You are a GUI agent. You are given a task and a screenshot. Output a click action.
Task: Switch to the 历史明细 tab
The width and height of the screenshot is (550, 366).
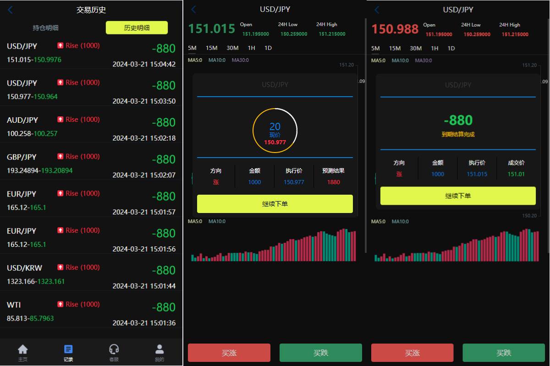tap(136, 27)
